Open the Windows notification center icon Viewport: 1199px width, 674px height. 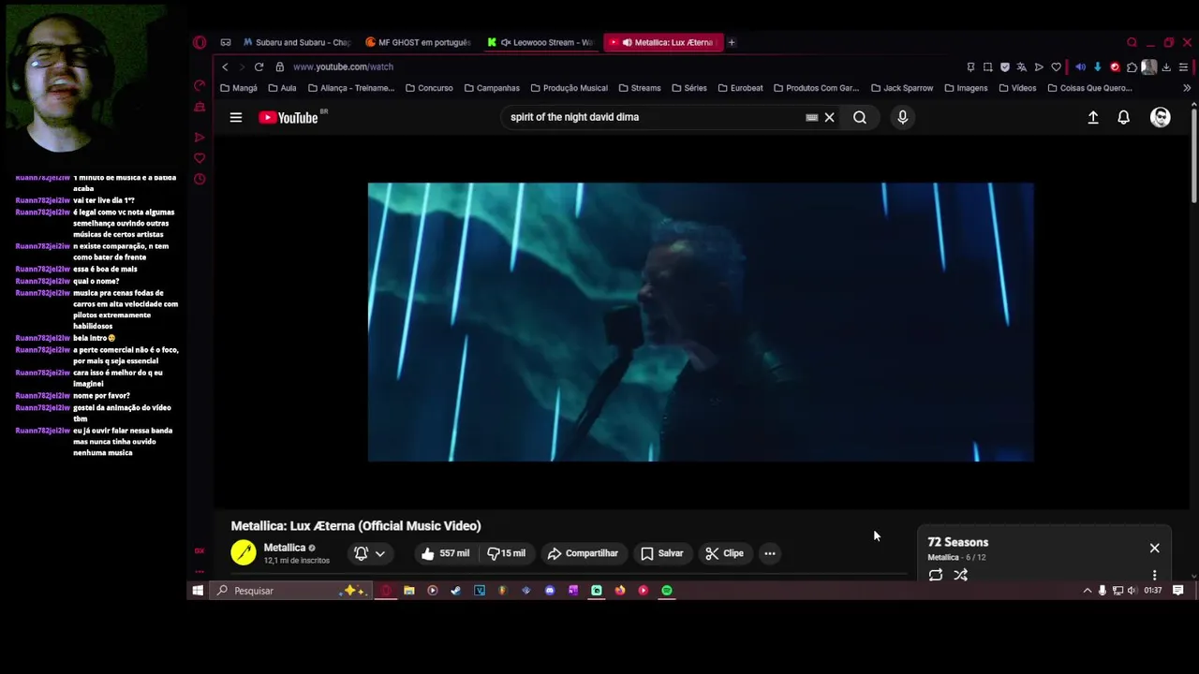pos(1178,591)
